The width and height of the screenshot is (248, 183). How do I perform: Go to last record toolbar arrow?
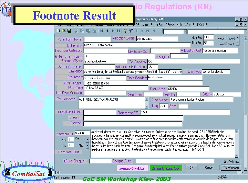tap(118, 31)
